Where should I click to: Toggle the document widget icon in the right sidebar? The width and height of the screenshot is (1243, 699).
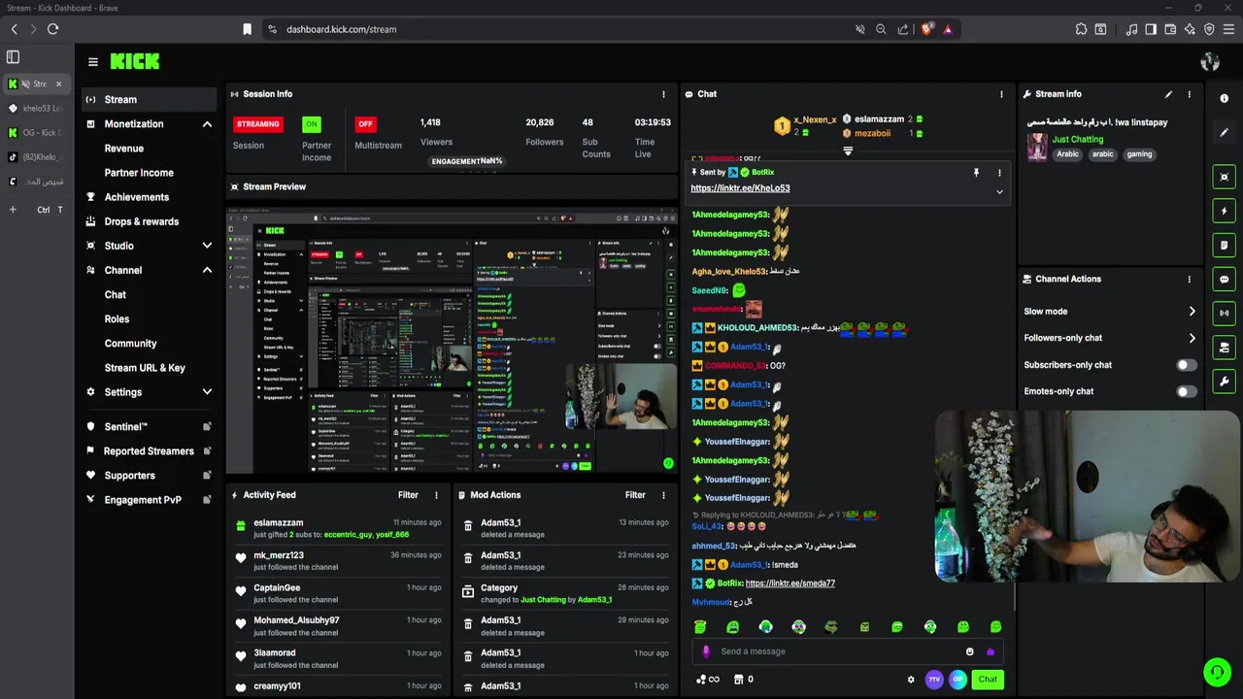tap(1224, 245)
